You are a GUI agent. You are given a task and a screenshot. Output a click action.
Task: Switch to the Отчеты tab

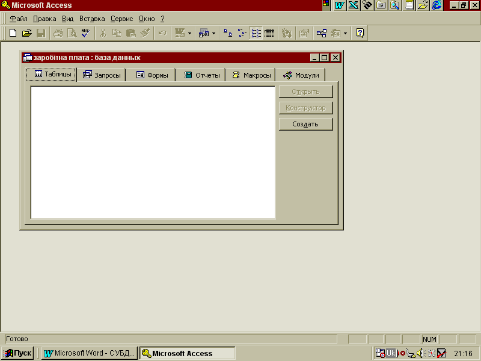[x=202, y=75]
